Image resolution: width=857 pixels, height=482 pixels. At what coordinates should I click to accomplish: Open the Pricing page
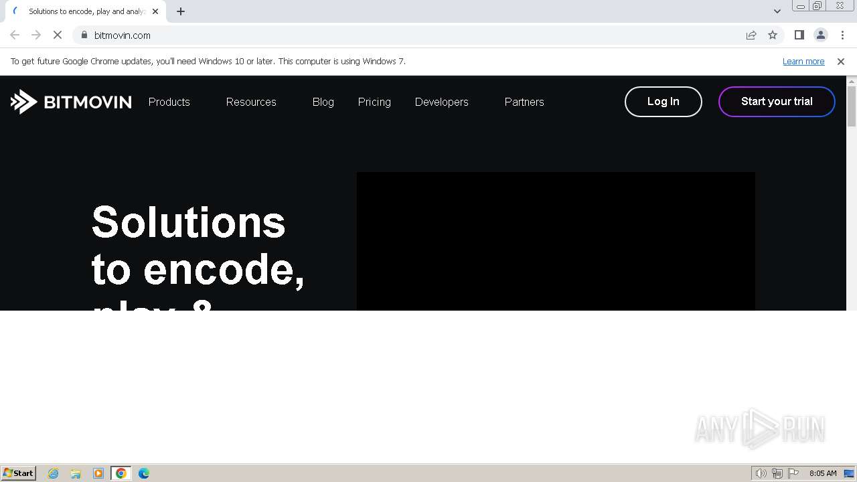click(374, 102)
